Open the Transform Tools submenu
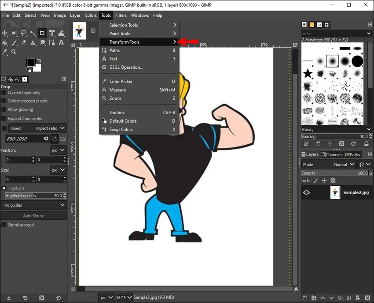 [139, 42]
